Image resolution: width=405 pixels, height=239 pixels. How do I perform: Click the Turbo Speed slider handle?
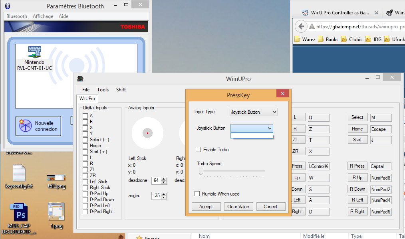coord(201,172)
